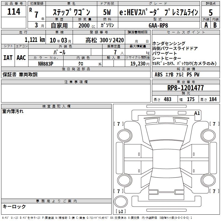Select vehicle history 自家用
This screenshot has width=221, height=221.
(x=59, y=25)
